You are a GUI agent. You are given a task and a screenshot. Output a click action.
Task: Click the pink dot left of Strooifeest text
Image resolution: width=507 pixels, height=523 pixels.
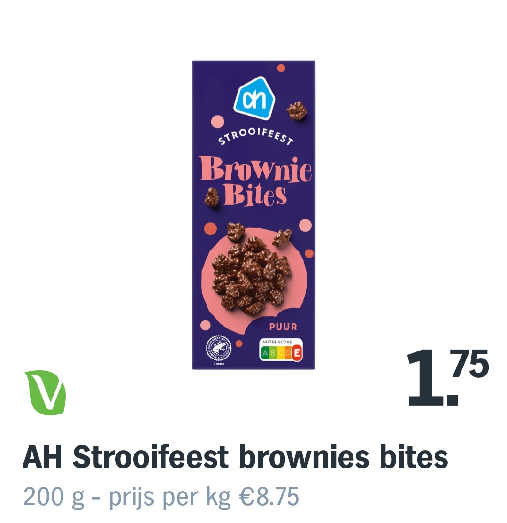[x=217, y=122]
